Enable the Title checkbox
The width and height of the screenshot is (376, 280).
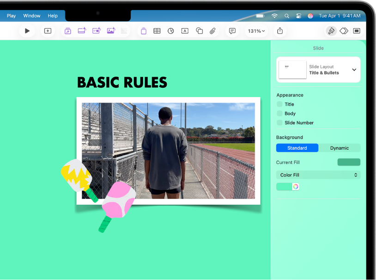click(x=279, y=104)
